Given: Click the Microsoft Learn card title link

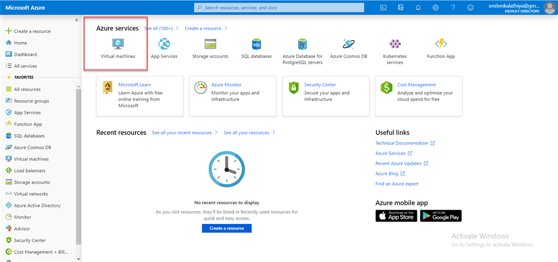Looking at the screenshot, I should [x=135, y=84].
